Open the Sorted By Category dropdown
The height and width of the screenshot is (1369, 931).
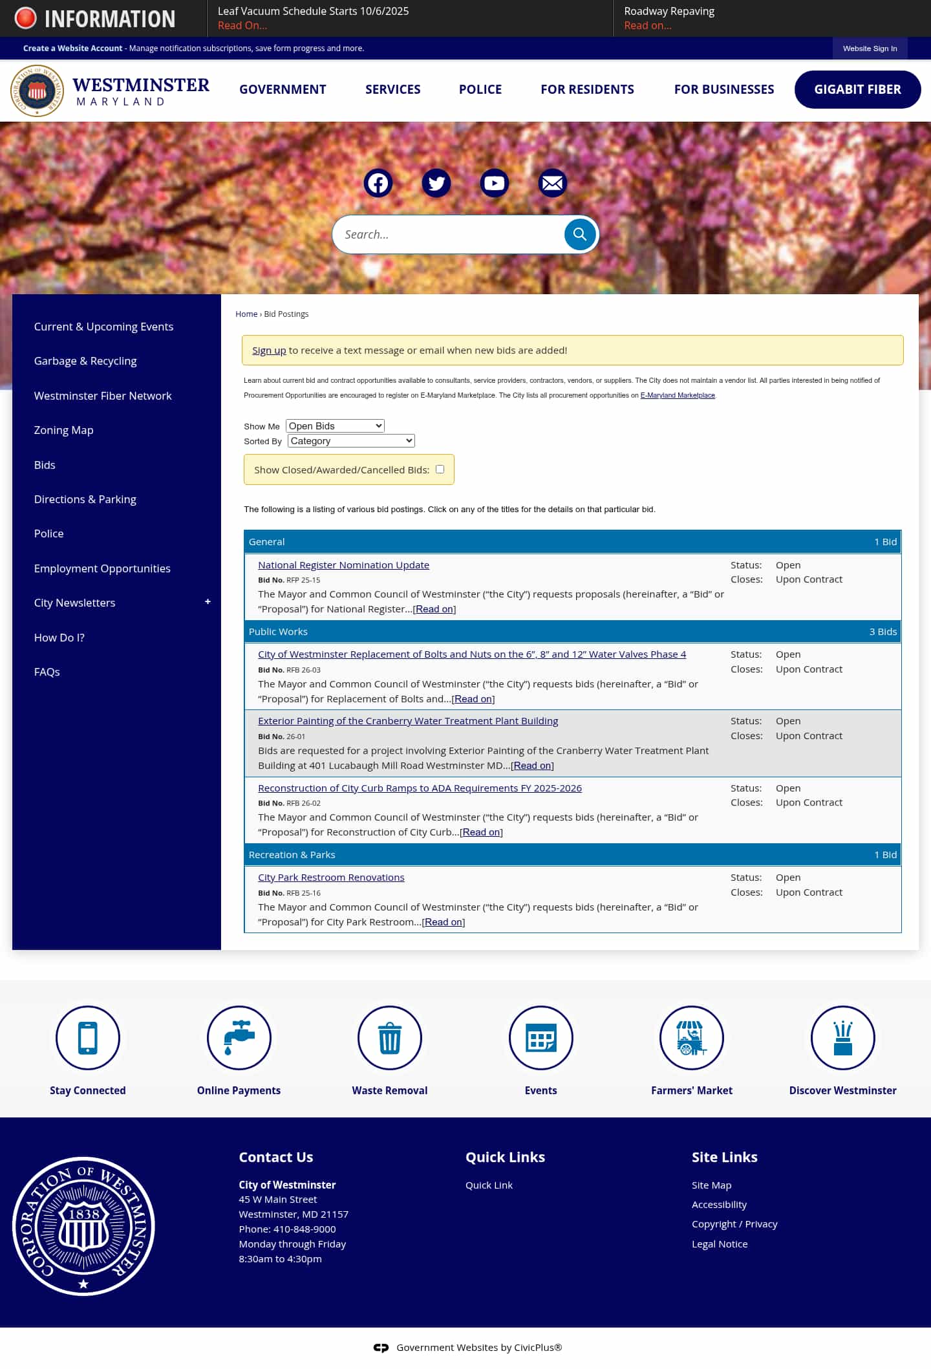[351, 441]
